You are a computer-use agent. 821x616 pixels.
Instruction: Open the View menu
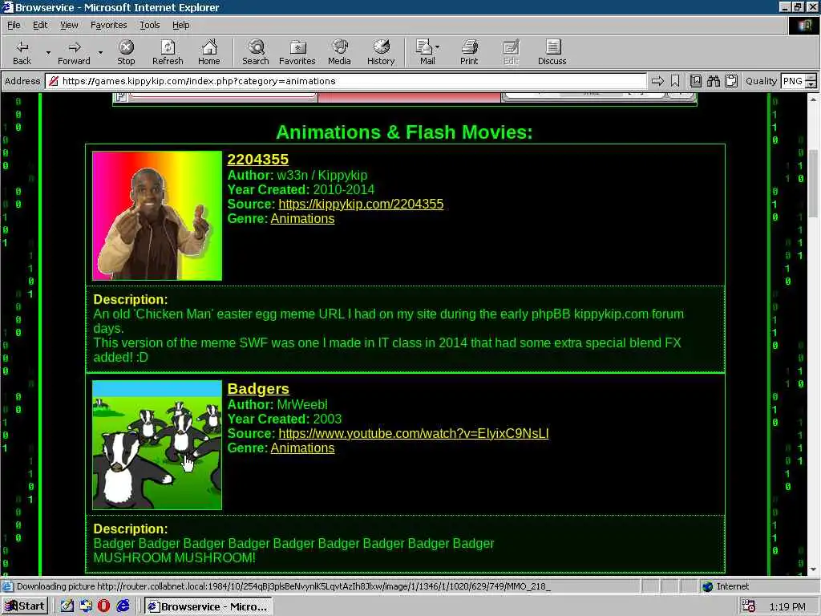click(x=69, y=25)
